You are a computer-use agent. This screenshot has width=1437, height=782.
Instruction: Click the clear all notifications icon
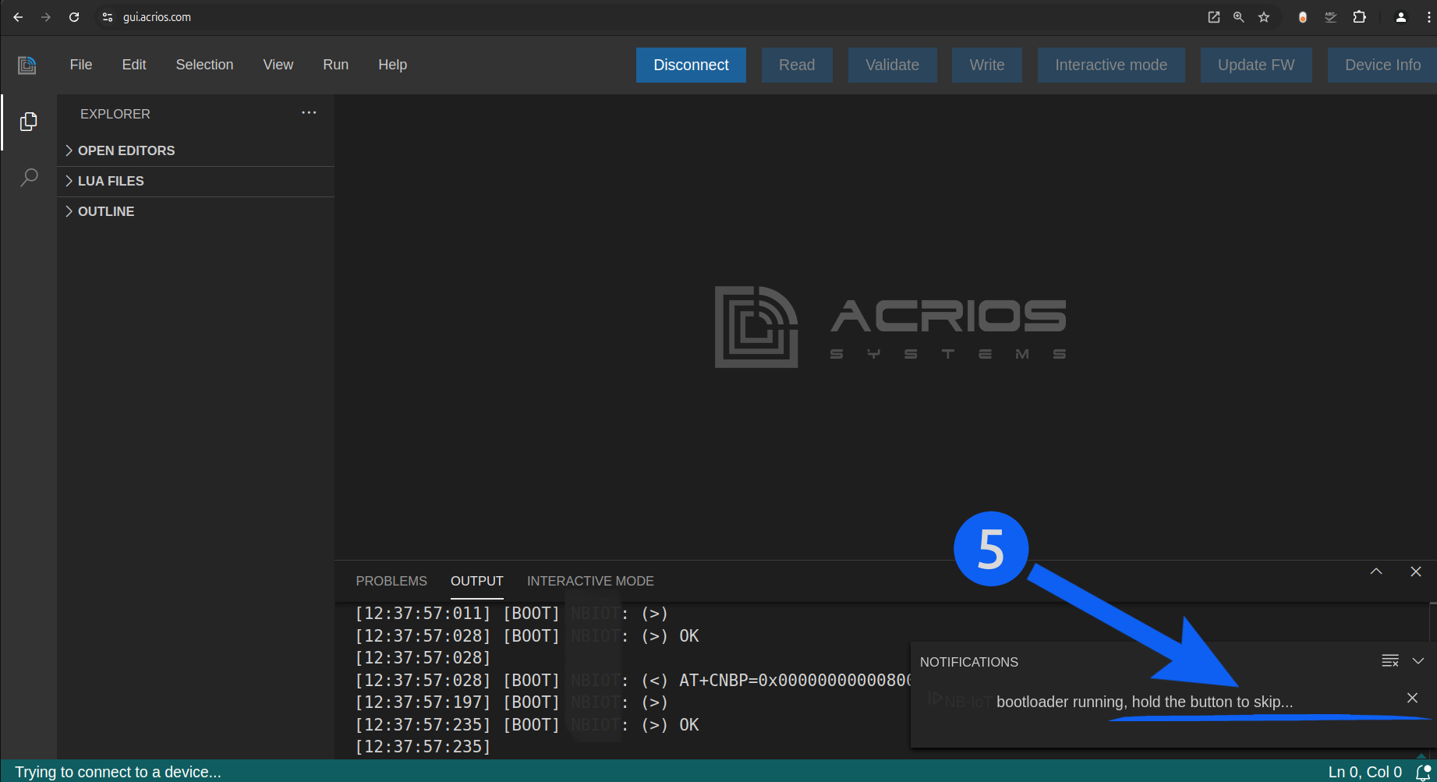1389,661
